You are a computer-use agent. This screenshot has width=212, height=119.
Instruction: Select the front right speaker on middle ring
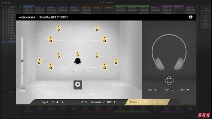click(x=97, y=55)
